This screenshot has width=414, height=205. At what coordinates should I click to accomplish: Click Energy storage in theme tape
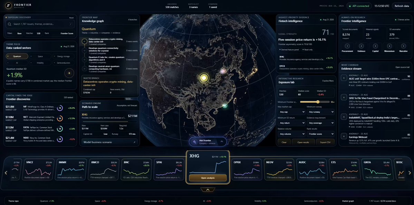[x=154, y=201]
